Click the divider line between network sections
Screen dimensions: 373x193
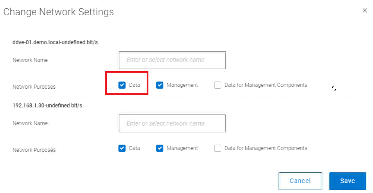[x=184, y=96]
